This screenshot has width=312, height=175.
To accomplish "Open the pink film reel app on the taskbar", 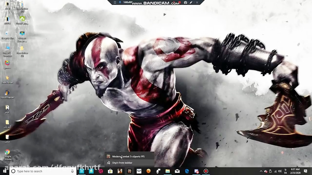I will (101, 171).
